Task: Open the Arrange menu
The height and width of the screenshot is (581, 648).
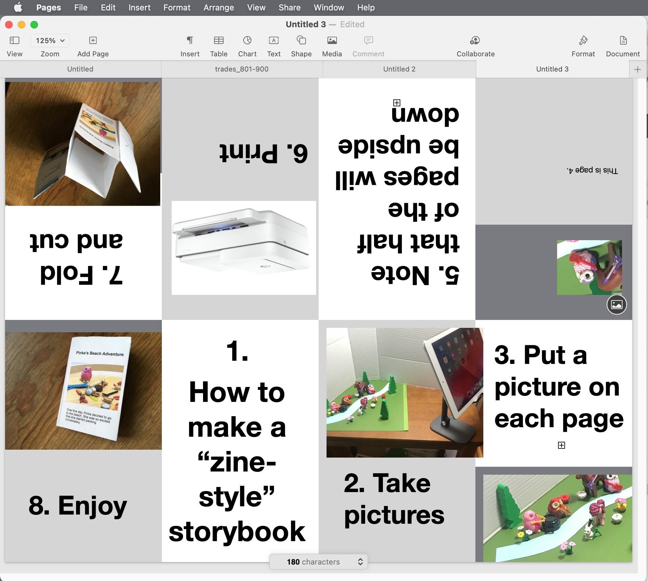Action: click(x=219, y=7)
